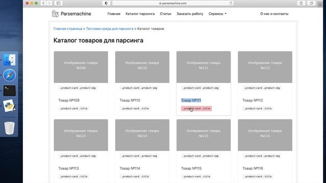Click the Товар №113 title
Screen dimensions: 326x183
point(68,168)
